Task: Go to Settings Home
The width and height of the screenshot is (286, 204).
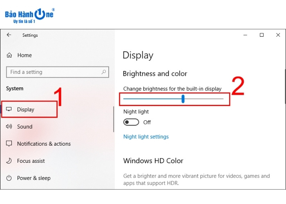Action: click(25, 55)
